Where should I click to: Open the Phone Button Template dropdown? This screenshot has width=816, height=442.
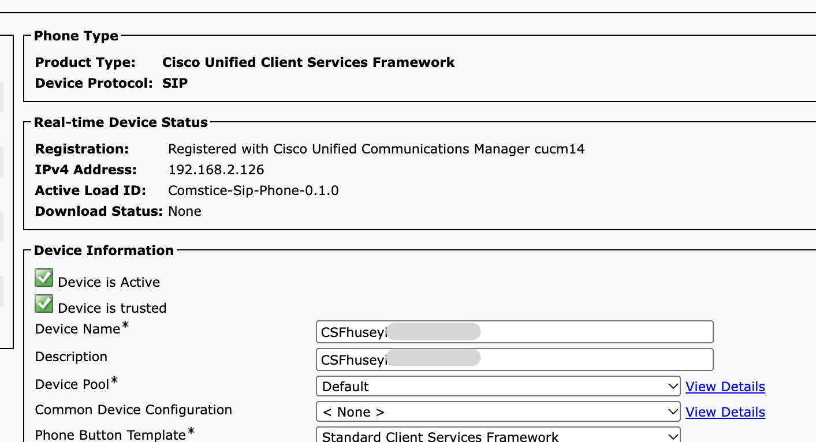498,436
